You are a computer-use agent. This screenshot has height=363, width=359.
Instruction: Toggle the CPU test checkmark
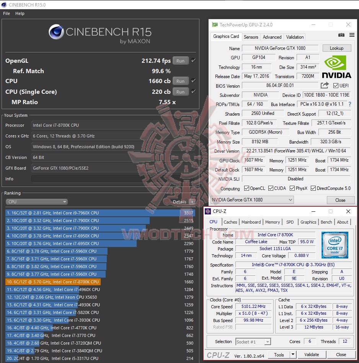pyautogui.click(x=193, y=81)
